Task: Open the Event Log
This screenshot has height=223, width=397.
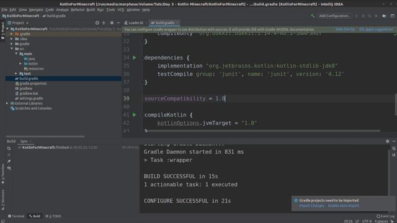Action: coord(385,216)
